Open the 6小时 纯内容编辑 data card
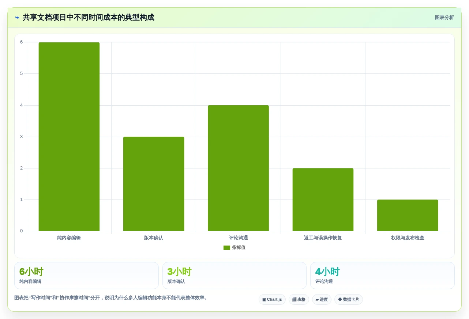Viewport: 469px width, 319px height. [x=86, y=276]
